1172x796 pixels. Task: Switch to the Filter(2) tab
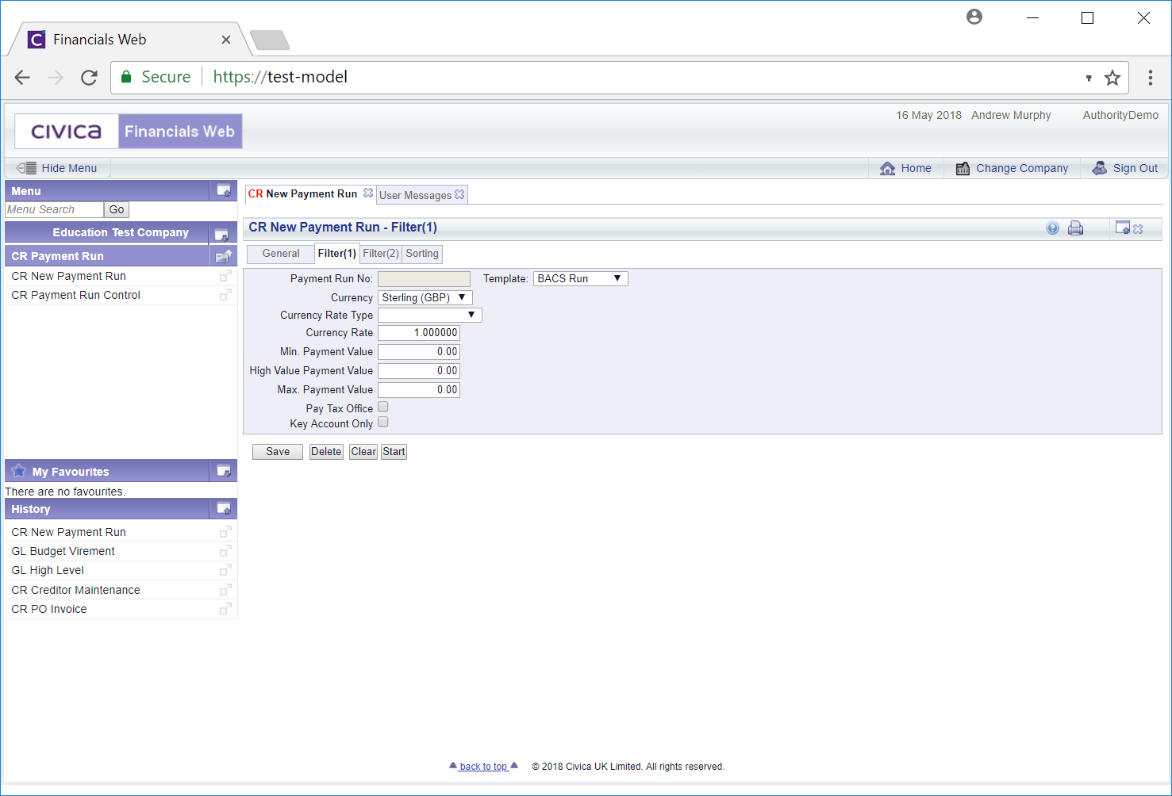(381, 254)
